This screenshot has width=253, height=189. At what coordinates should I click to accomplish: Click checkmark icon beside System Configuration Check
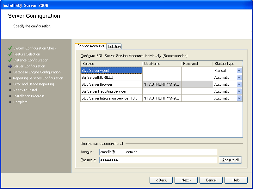pyautogui.click(x=10, y=48)
